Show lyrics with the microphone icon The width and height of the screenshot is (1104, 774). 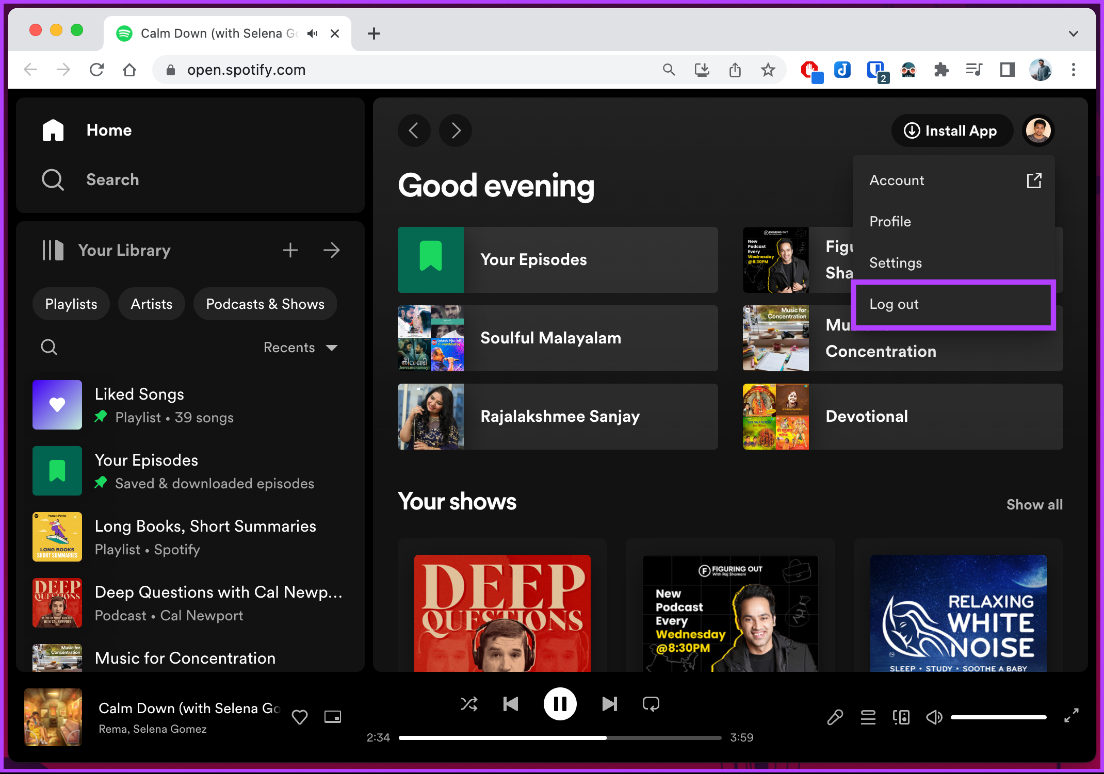(x=835, y=717)
